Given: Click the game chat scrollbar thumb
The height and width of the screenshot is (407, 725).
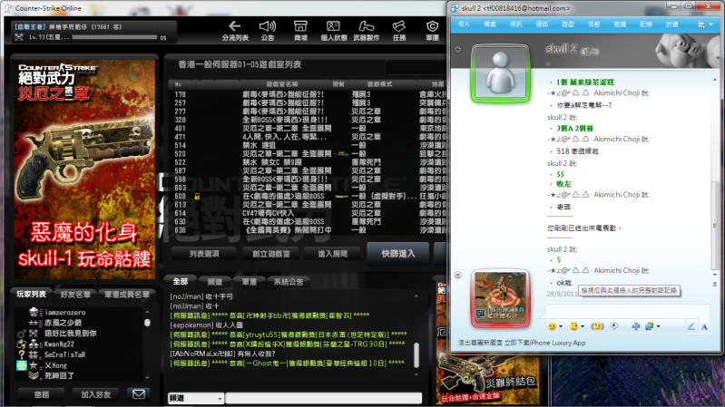Looking at the screenshot, I should [416, 354].
